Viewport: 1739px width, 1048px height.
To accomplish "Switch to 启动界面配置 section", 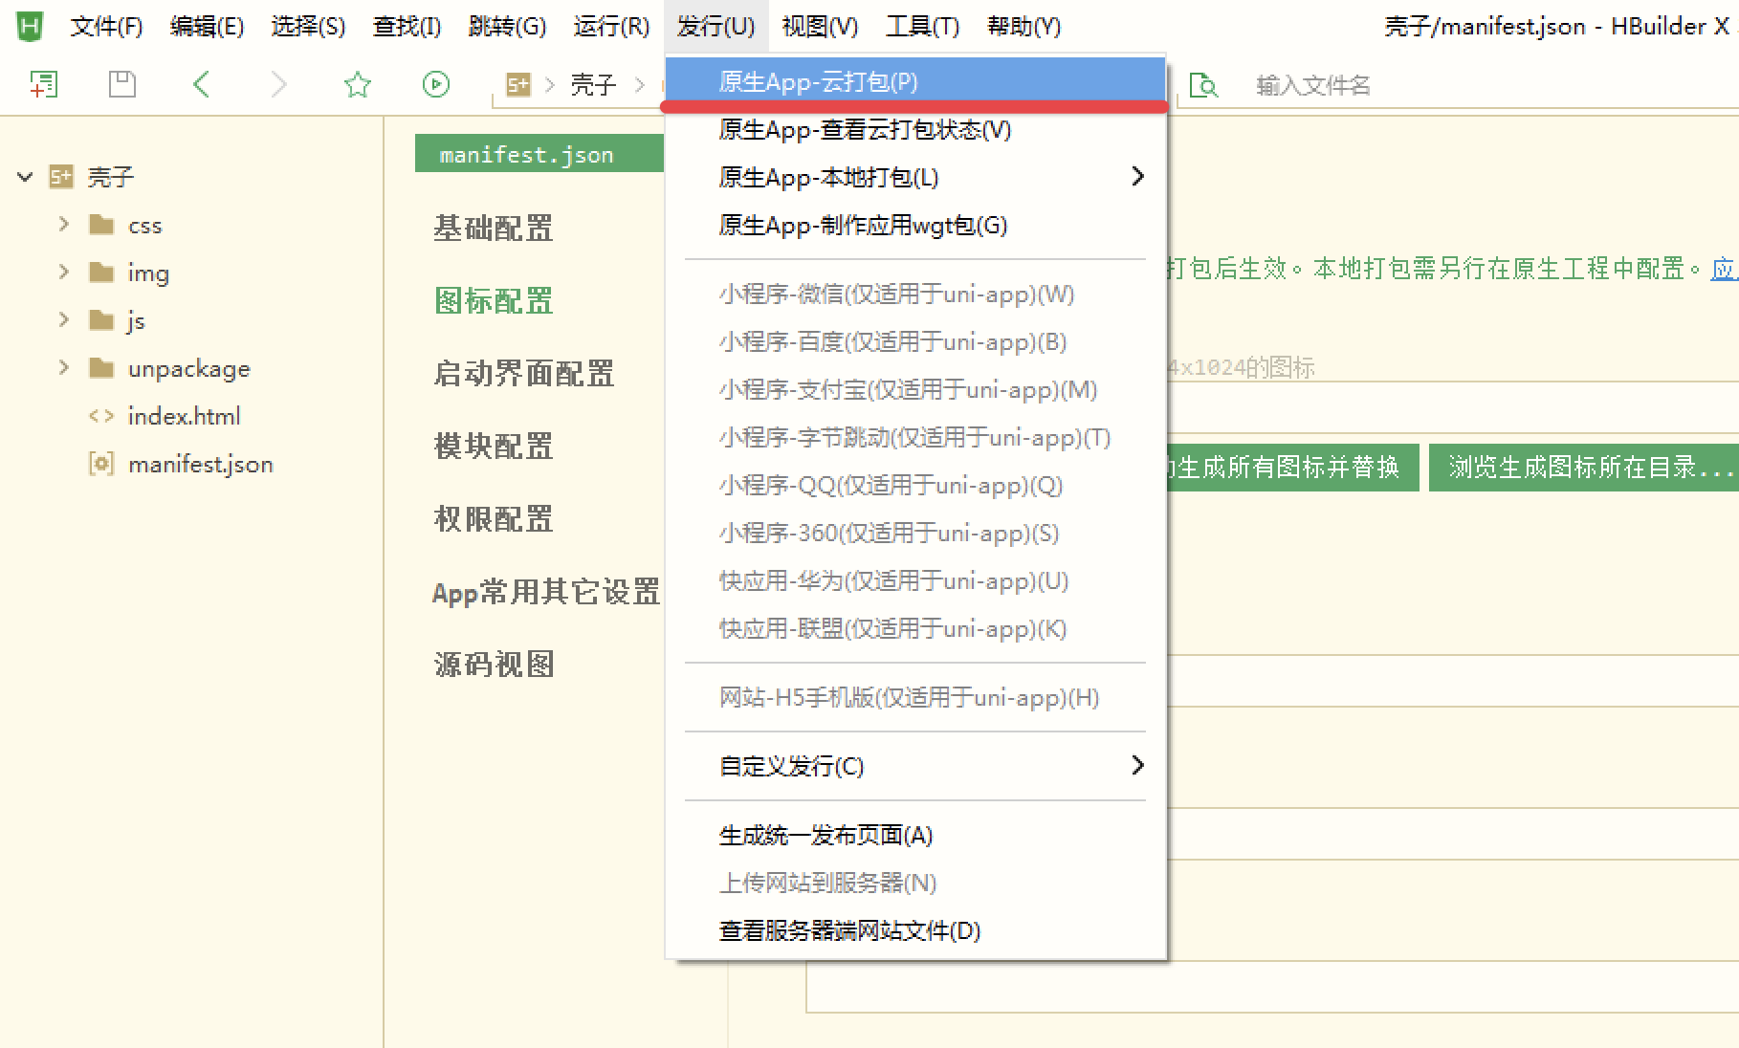I will click(x=524, y=374).
